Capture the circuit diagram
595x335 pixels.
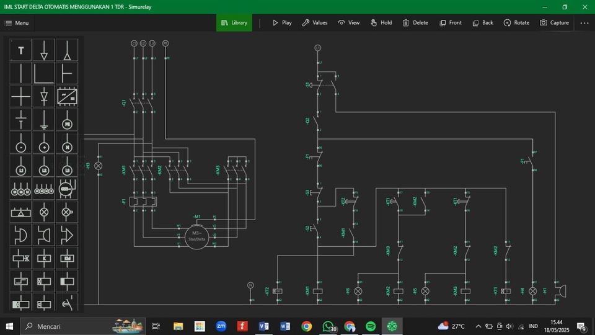click(554, 23)
